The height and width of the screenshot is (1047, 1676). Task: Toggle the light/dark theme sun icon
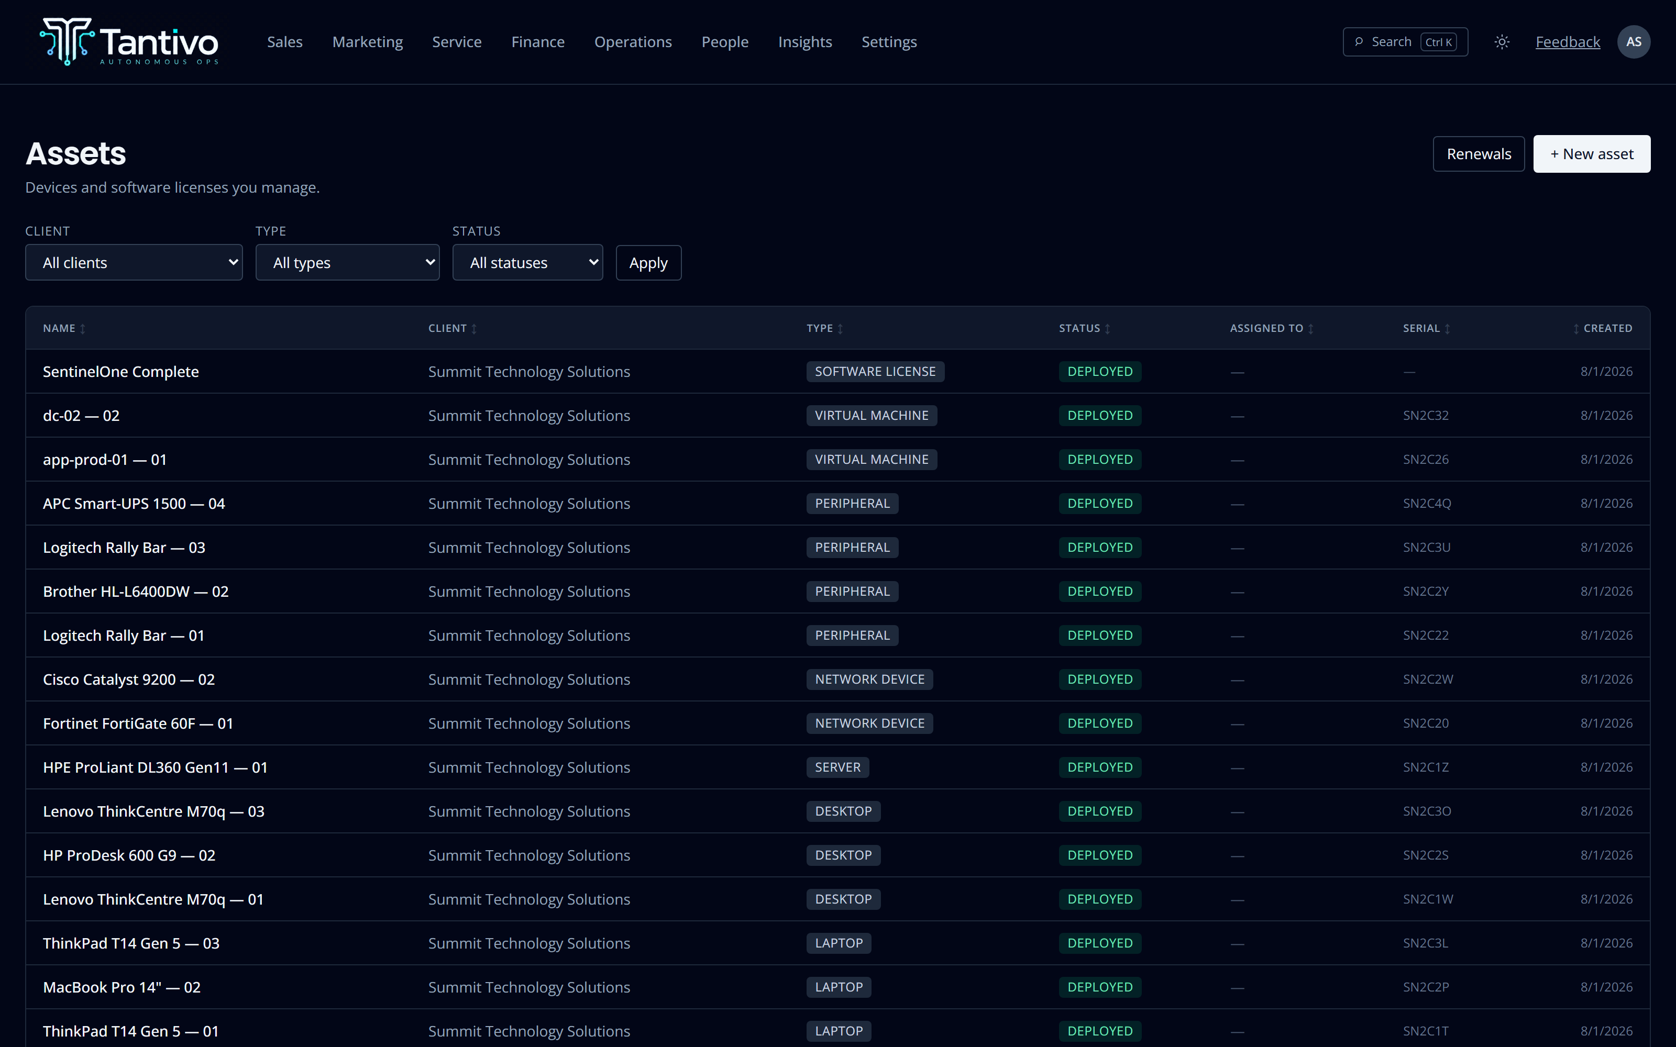click(x=1502, y=42)
